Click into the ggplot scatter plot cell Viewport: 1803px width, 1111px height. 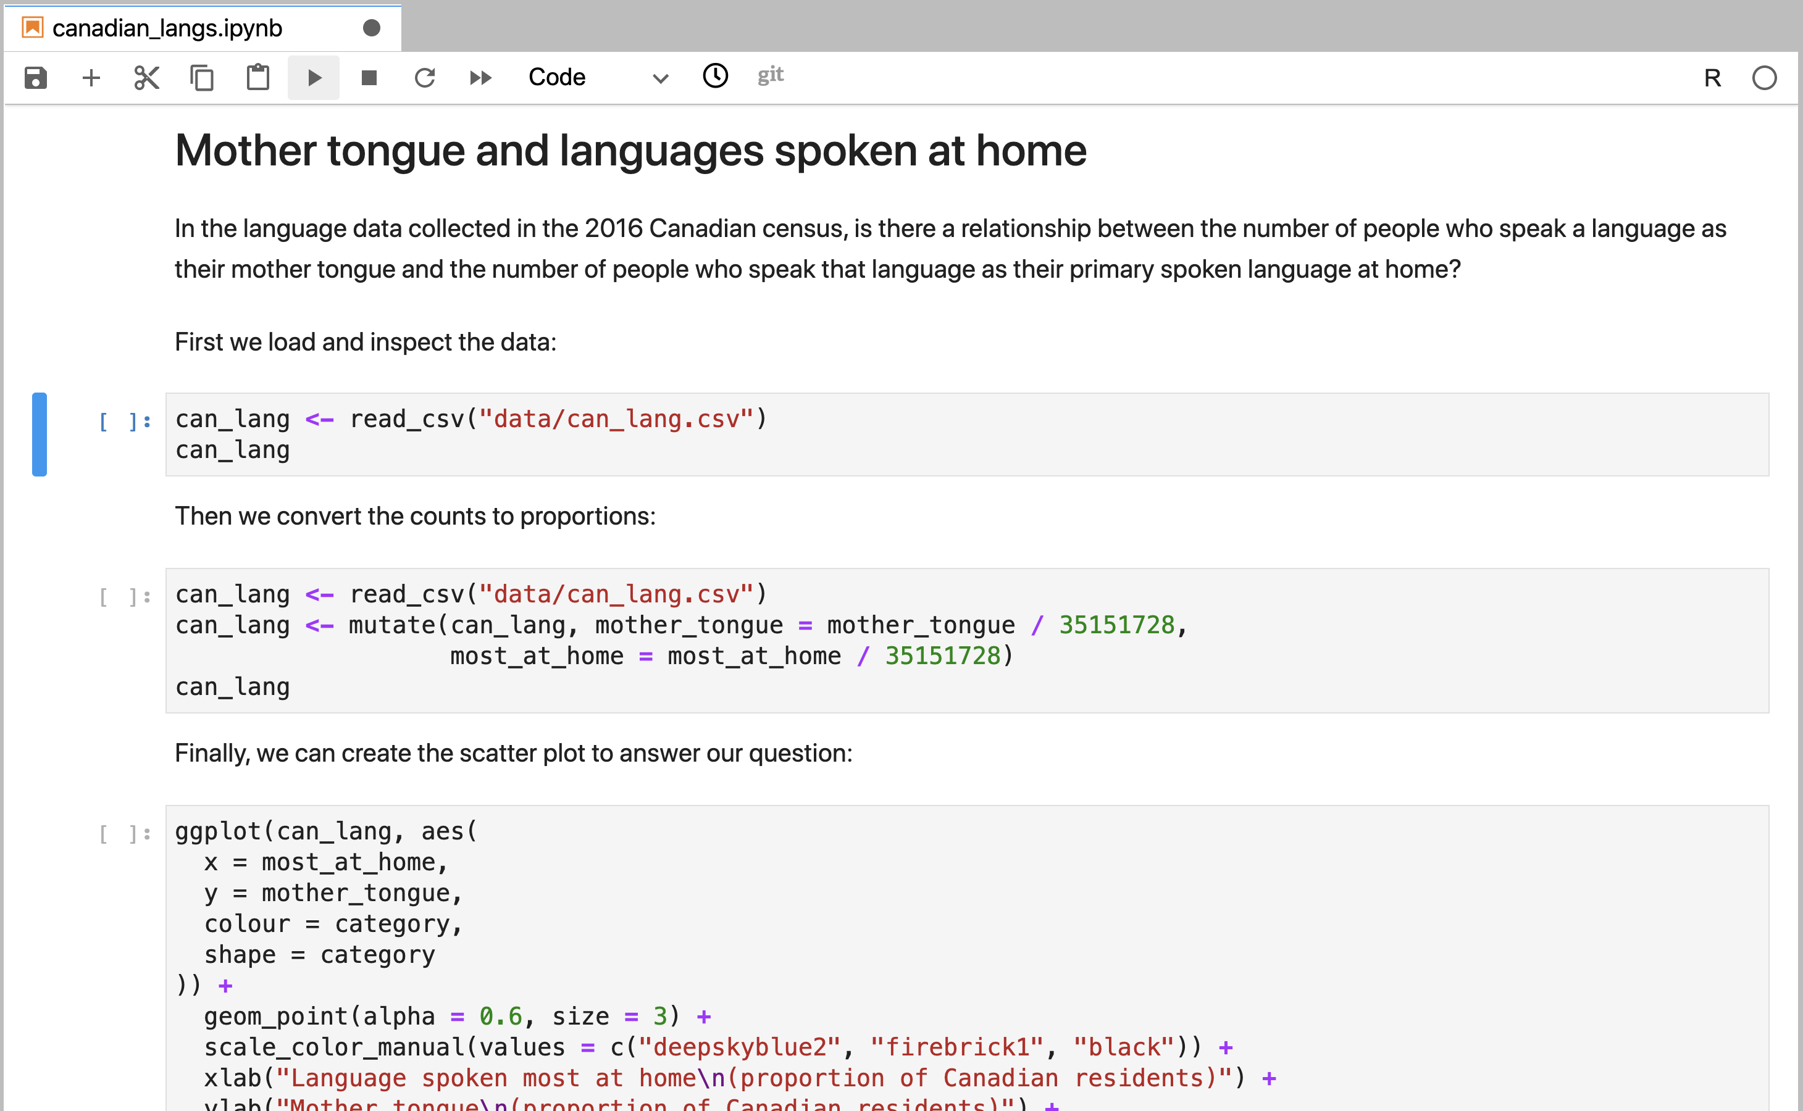click(966, 958)
